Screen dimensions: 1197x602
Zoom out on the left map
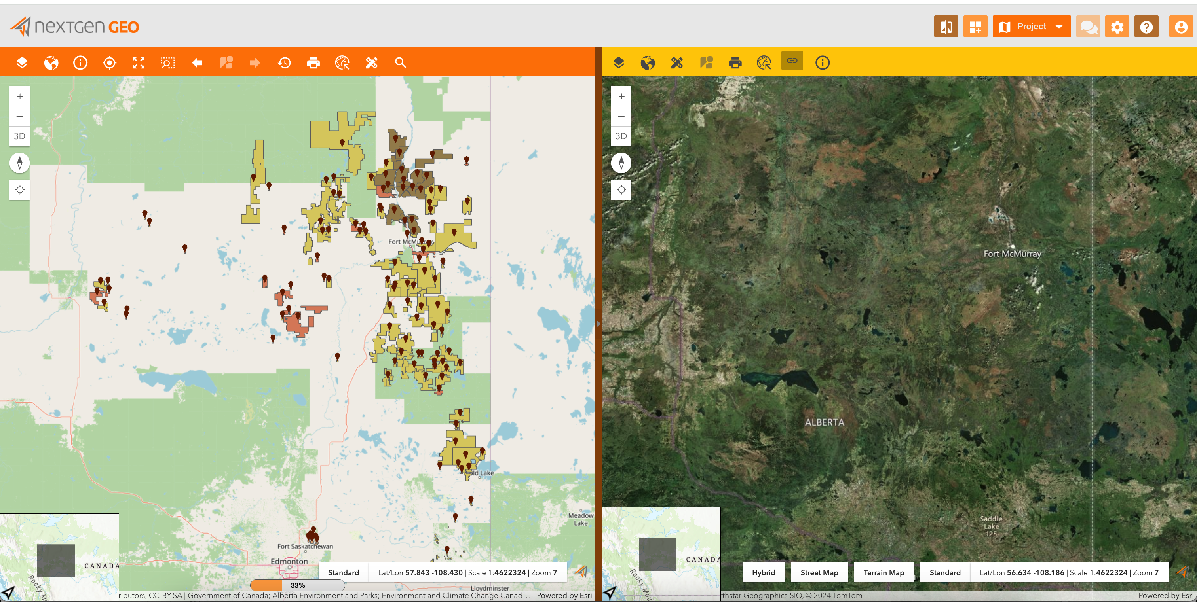19,116
